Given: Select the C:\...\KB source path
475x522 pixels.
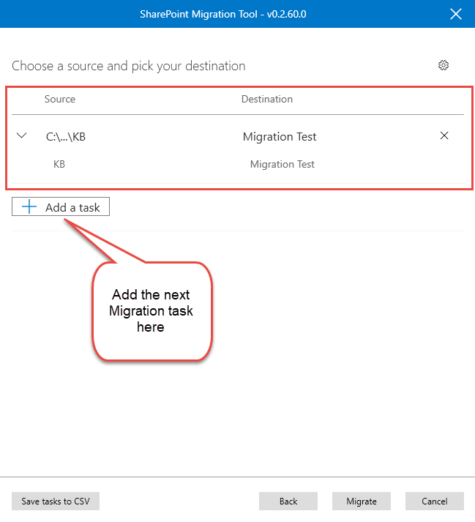Looking at the screenshot, I should [65, 136].
